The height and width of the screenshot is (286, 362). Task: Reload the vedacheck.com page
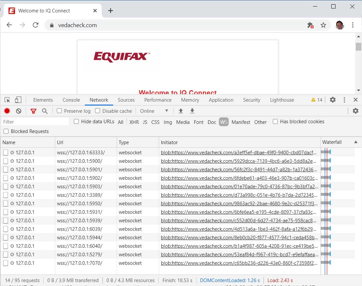pos(36,25)
